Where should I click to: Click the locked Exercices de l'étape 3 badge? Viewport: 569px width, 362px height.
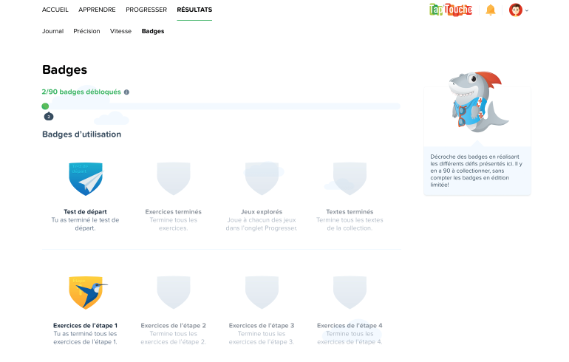261,293
